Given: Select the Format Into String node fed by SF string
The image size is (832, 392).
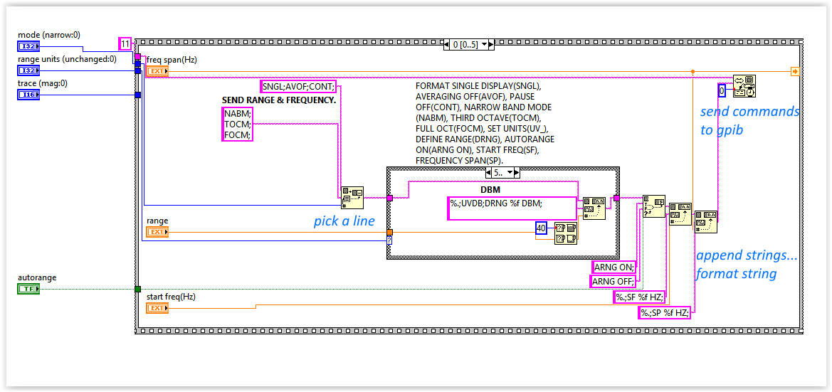Looking at the screenshot, I should click(x=680, y=213).
